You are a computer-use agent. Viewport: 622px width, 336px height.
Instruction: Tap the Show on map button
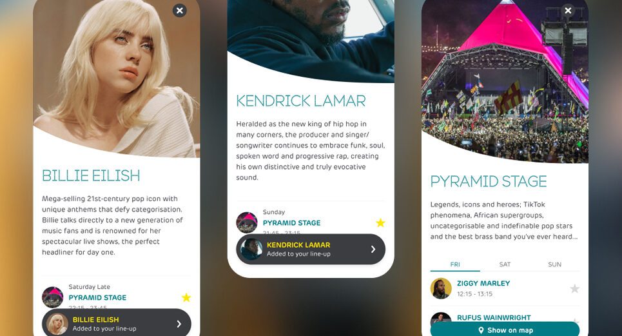pyautogui.click(x=505, y=330)
